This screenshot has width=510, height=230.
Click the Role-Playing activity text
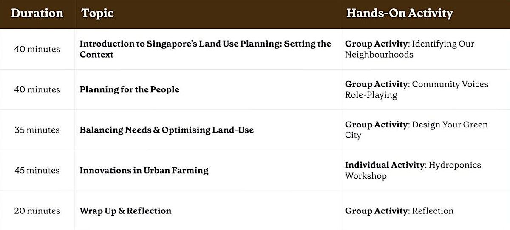point(371,95)
